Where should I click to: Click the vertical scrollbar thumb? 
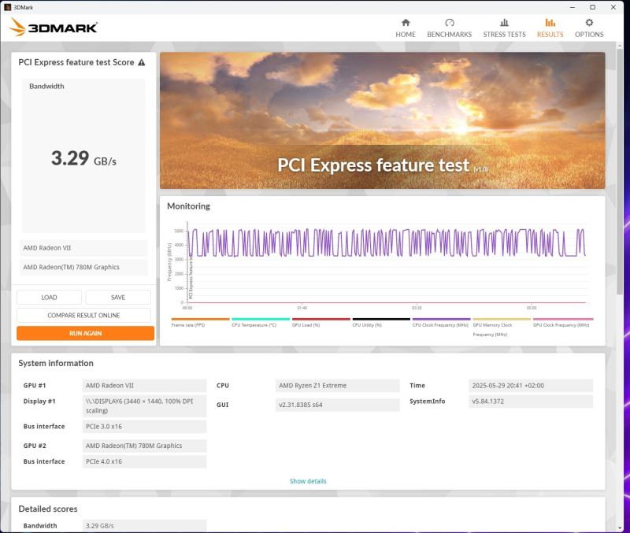click(x=620, y=171)
